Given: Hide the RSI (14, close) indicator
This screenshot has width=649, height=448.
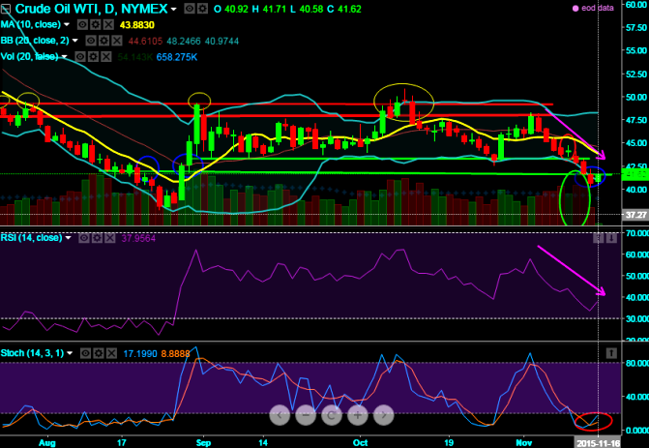Looking at the screenshot, I should 84,238.
